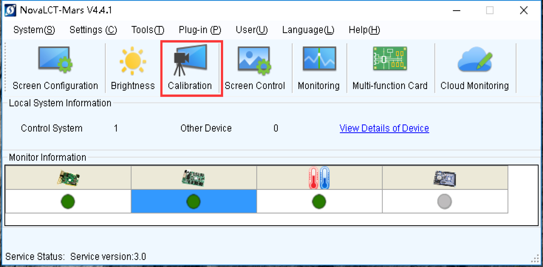Screen dimensions: 543x267
Task: Select the sending card monitor icon
Action: point(68,178)
